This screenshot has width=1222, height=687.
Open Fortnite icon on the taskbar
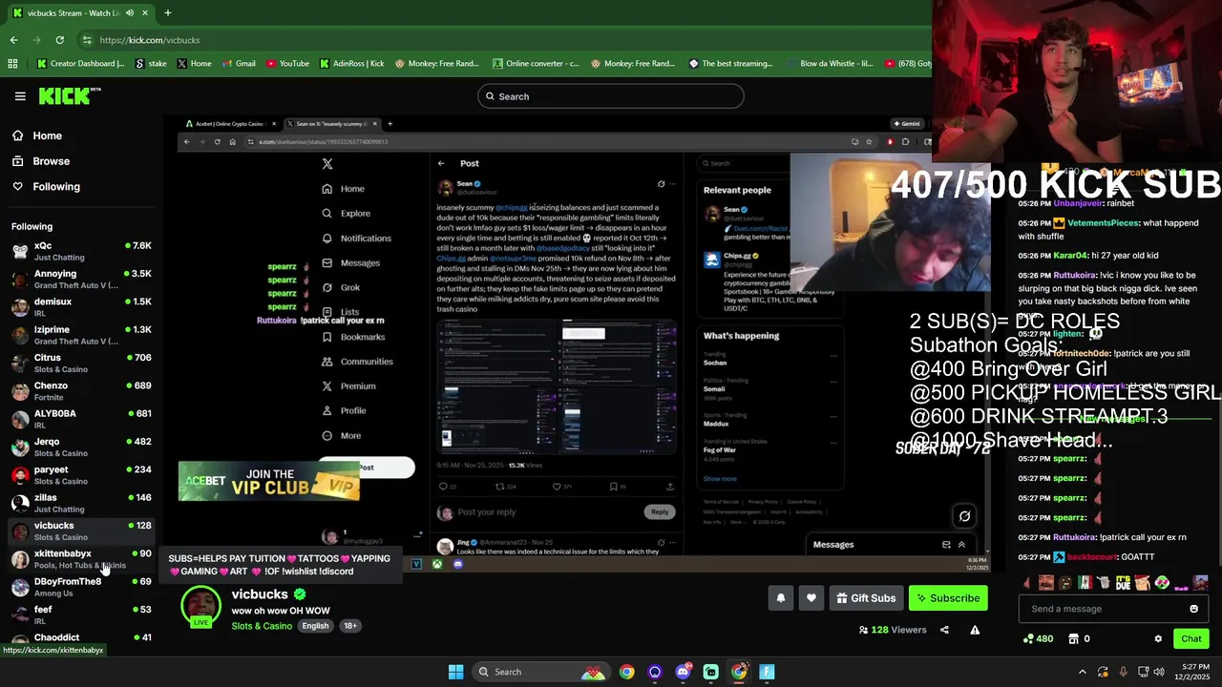click(x=767, y=672)
